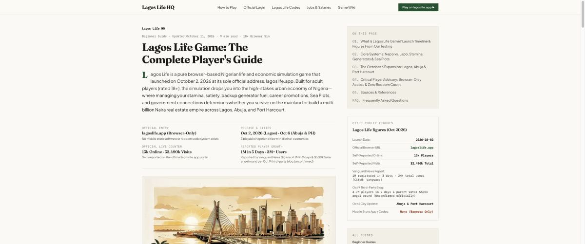
Task: Click 'Beginner Guide' in the article byline
Action: point(155,36)
